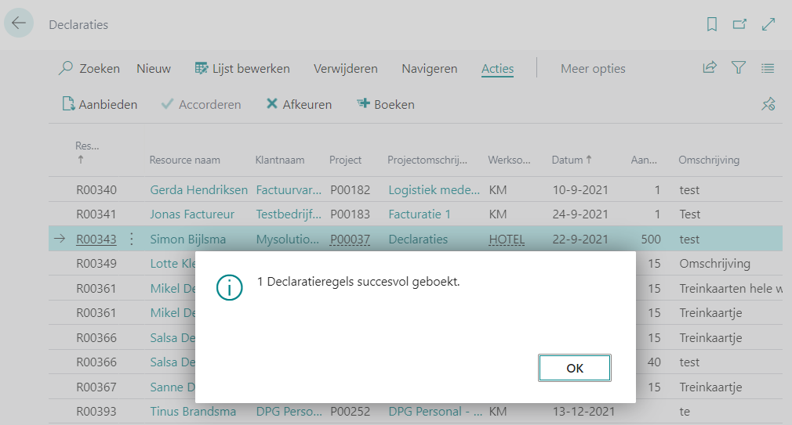Image resolution: width=792 pixels, height=425 pixels.
Task: Open the Navigeren menu
Action: (x=429, y=68)
